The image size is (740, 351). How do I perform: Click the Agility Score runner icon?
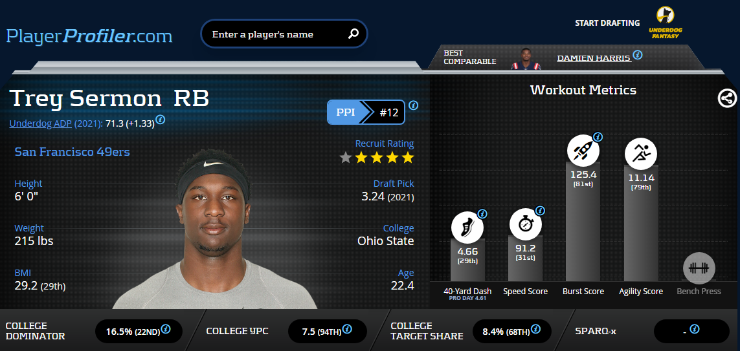click(641, 153)
